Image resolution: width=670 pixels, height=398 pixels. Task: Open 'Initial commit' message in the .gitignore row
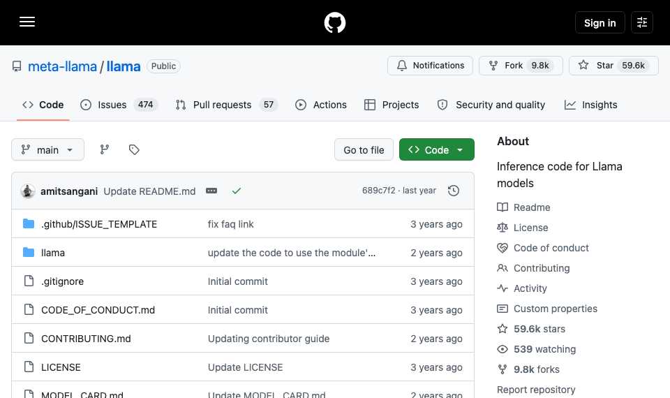tap(237, 281)
